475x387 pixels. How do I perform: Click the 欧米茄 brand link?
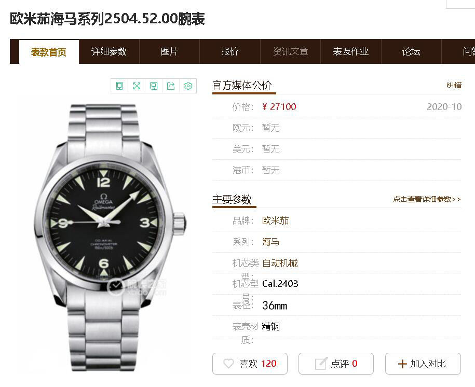point(275,221)
